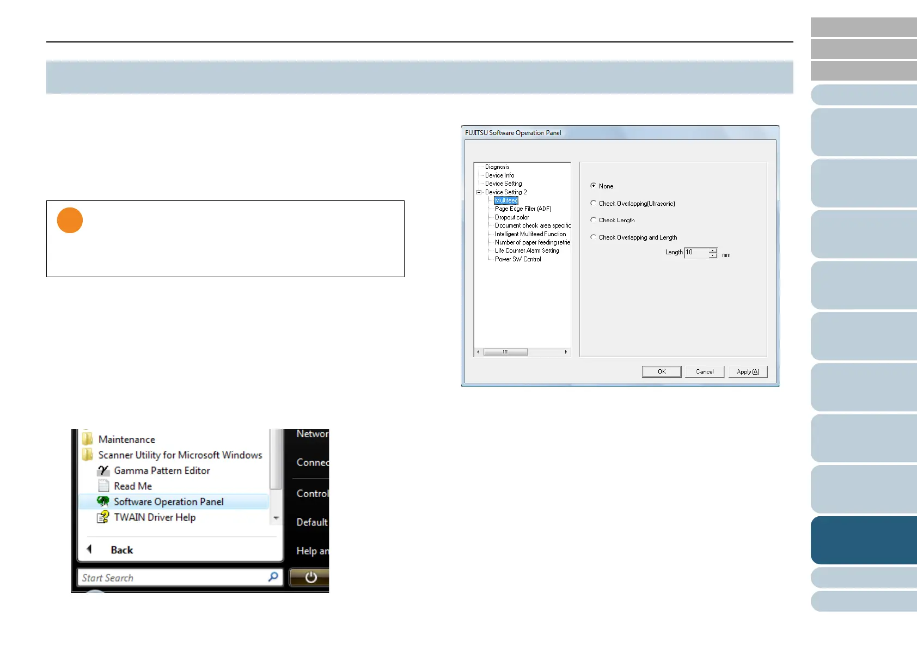This screenshot has width=917, height=648.
Task: Click the Back arrow in Start menu
Action: pyautogui.click(x=89, y=549)
